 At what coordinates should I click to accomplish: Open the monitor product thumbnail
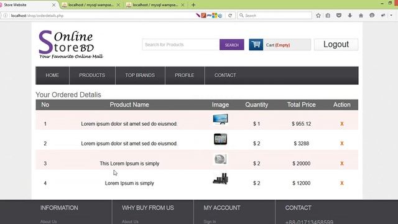click(x=220, y=119)
